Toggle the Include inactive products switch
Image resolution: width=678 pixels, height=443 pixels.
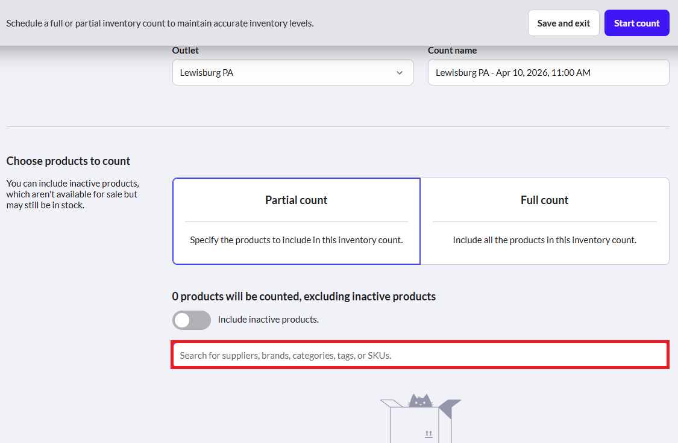[192, 320]
